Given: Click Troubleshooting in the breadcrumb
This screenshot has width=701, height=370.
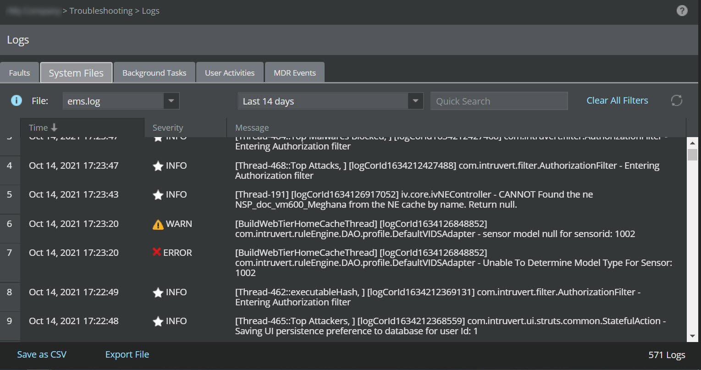Looking at the screenshot, I should 101,11.
